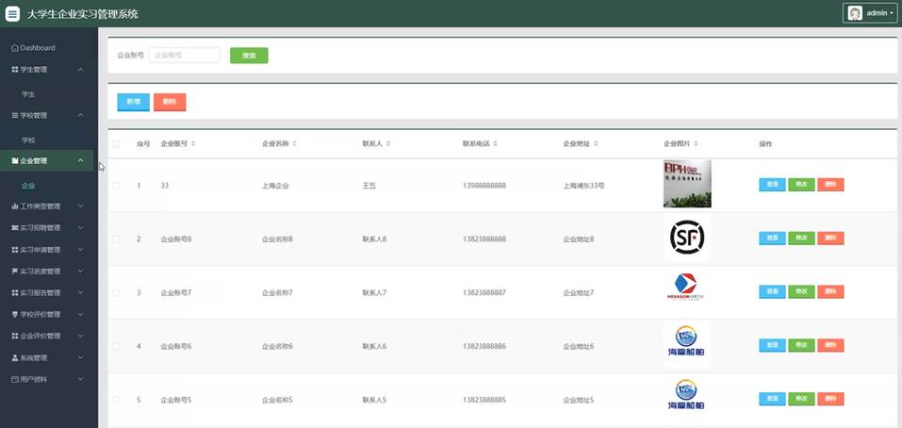This screenshot has height=428, width=902.
Task: Click phone number 13988888888
Action: 484,186
